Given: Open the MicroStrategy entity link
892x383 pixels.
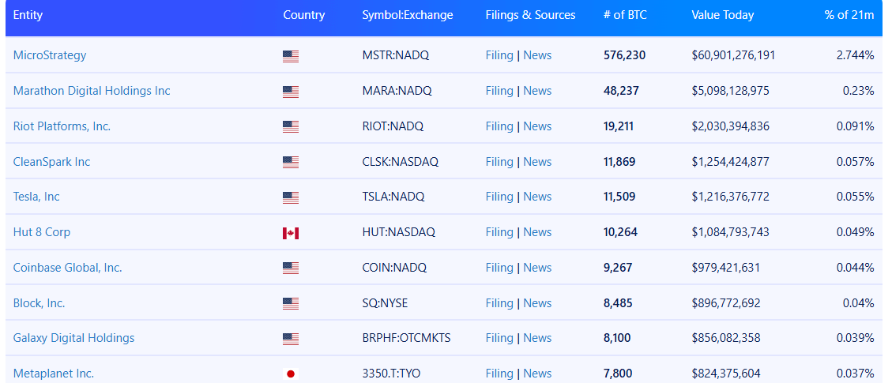Looking at the screenshot, I should (50, 55).
